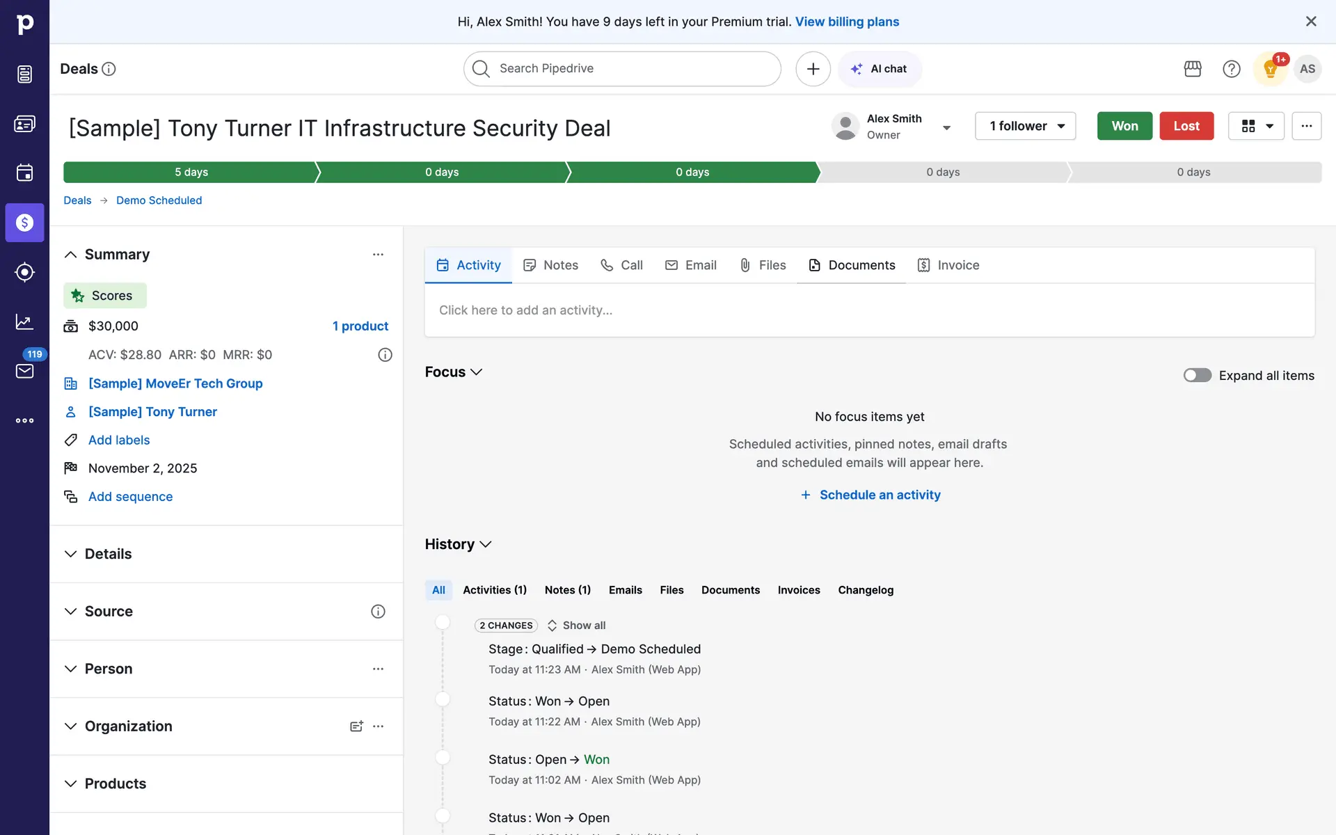Click the Search Pipedrive field
Screen dimensions: 1336x835
click(x=622, y=69)
